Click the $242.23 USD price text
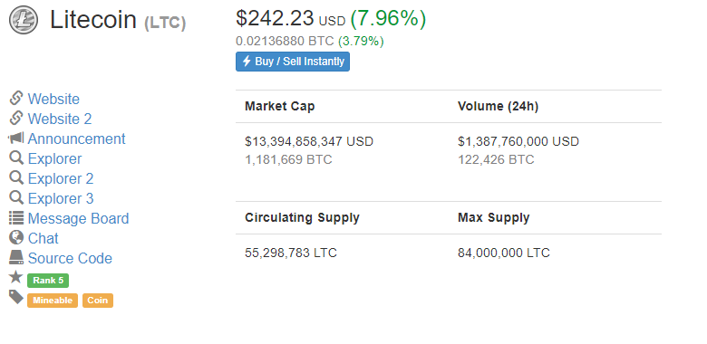The image size is (707, 344). [290, 19]
